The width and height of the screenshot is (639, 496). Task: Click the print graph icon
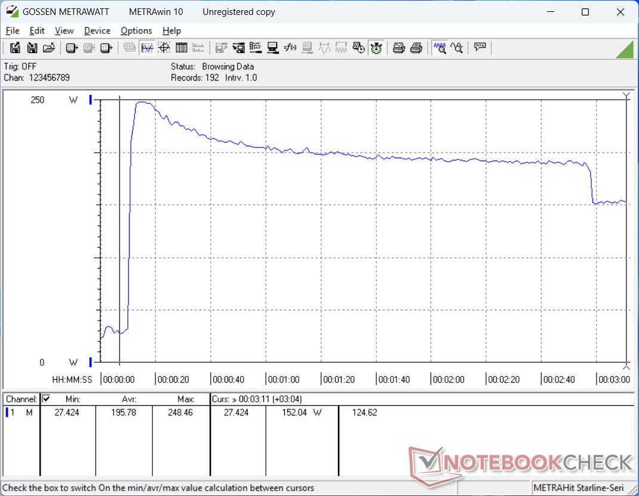tap(398, 48)
